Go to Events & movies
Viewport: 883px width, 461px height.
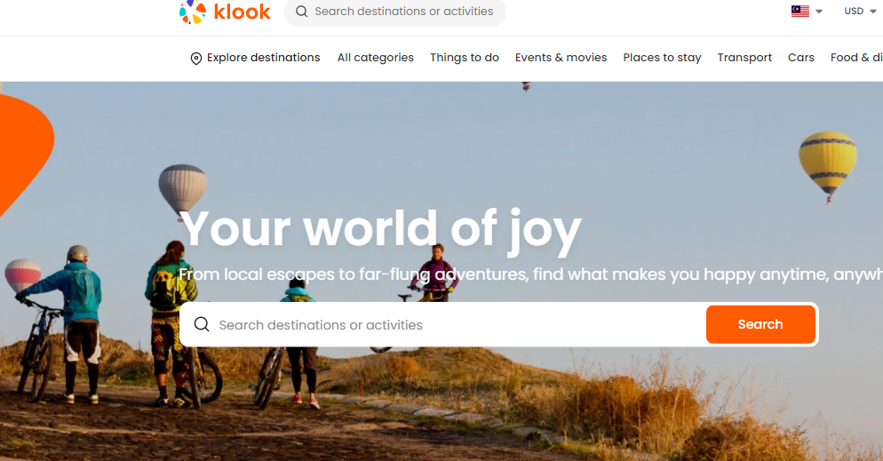pos(561,58)
